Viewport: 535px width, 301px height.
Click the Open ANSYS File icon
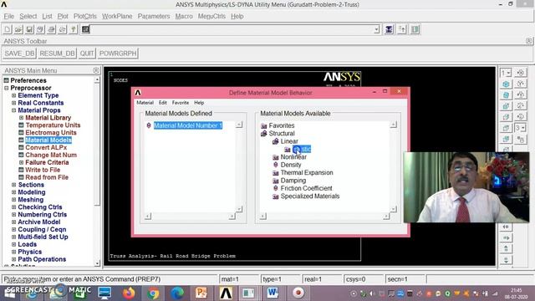(18, 30)
